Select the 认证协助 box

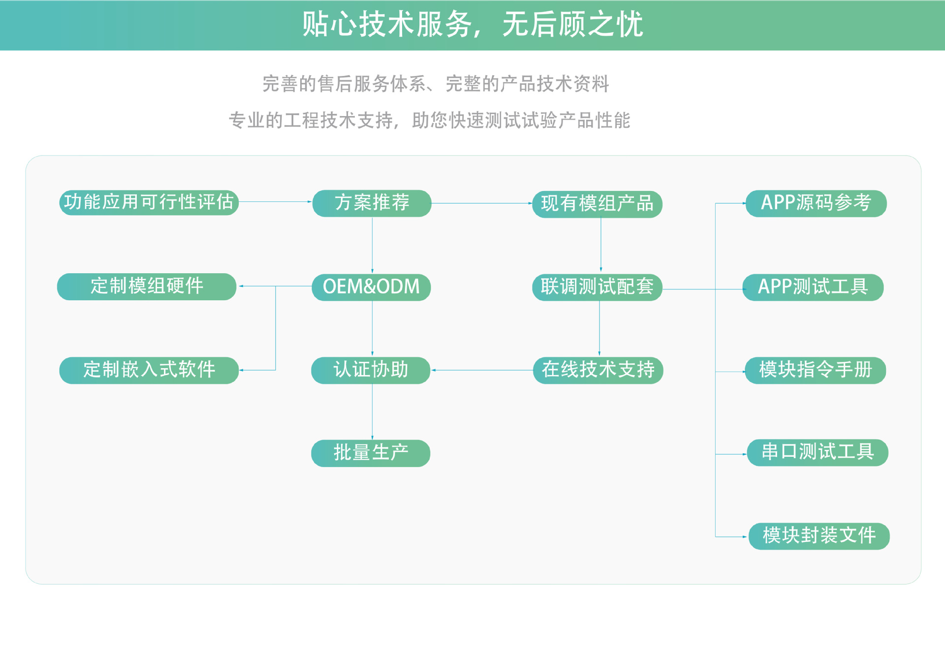371,370
